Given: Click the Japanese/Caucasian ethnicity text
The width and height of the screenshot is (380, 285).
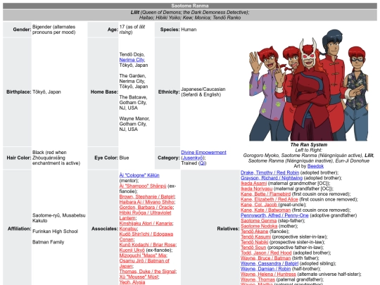Looking at the screenshot, I should (203, 91).
